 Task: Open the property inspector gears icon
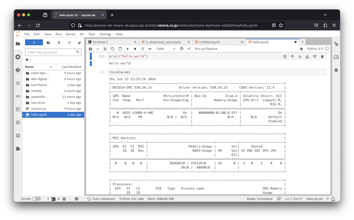336,44
